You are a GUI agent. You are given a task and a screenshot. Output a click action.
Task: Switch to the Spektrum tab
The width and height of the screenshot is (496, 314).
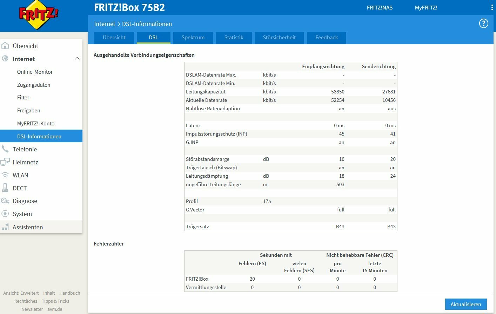pyautogui.click(x=193, y=38)
